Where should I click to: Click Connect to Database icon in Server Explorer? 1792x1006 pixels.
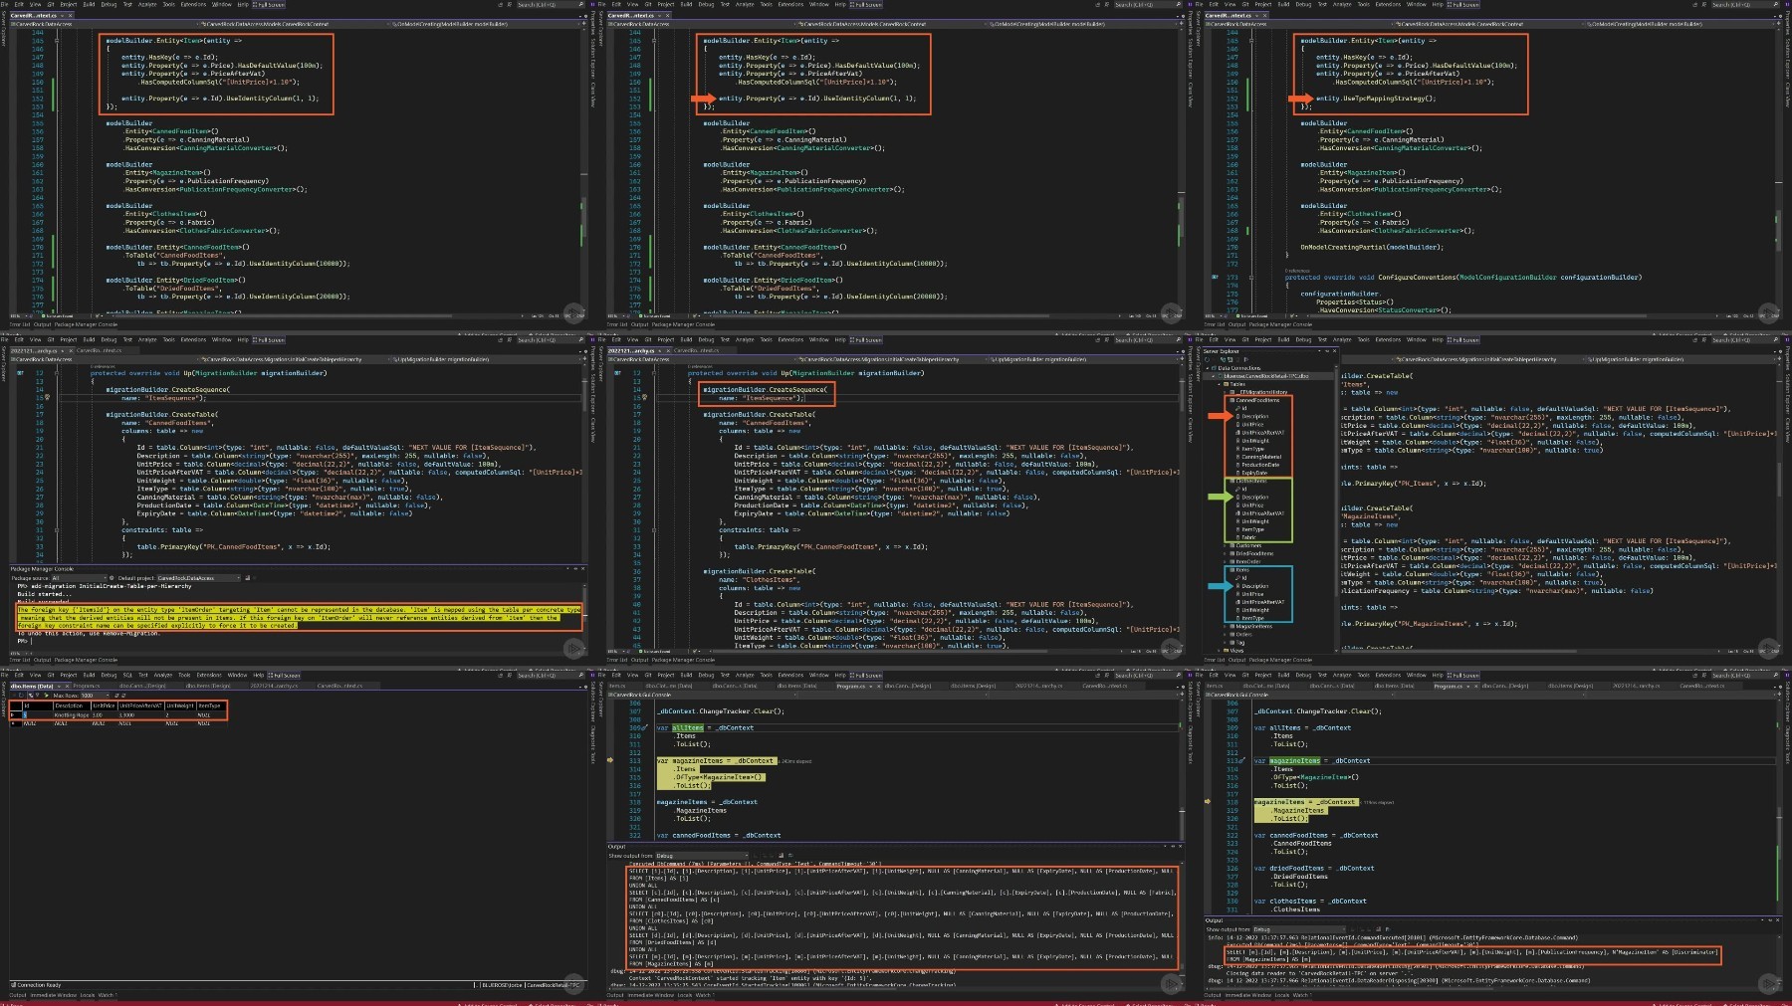click(x=1223, y=359)
